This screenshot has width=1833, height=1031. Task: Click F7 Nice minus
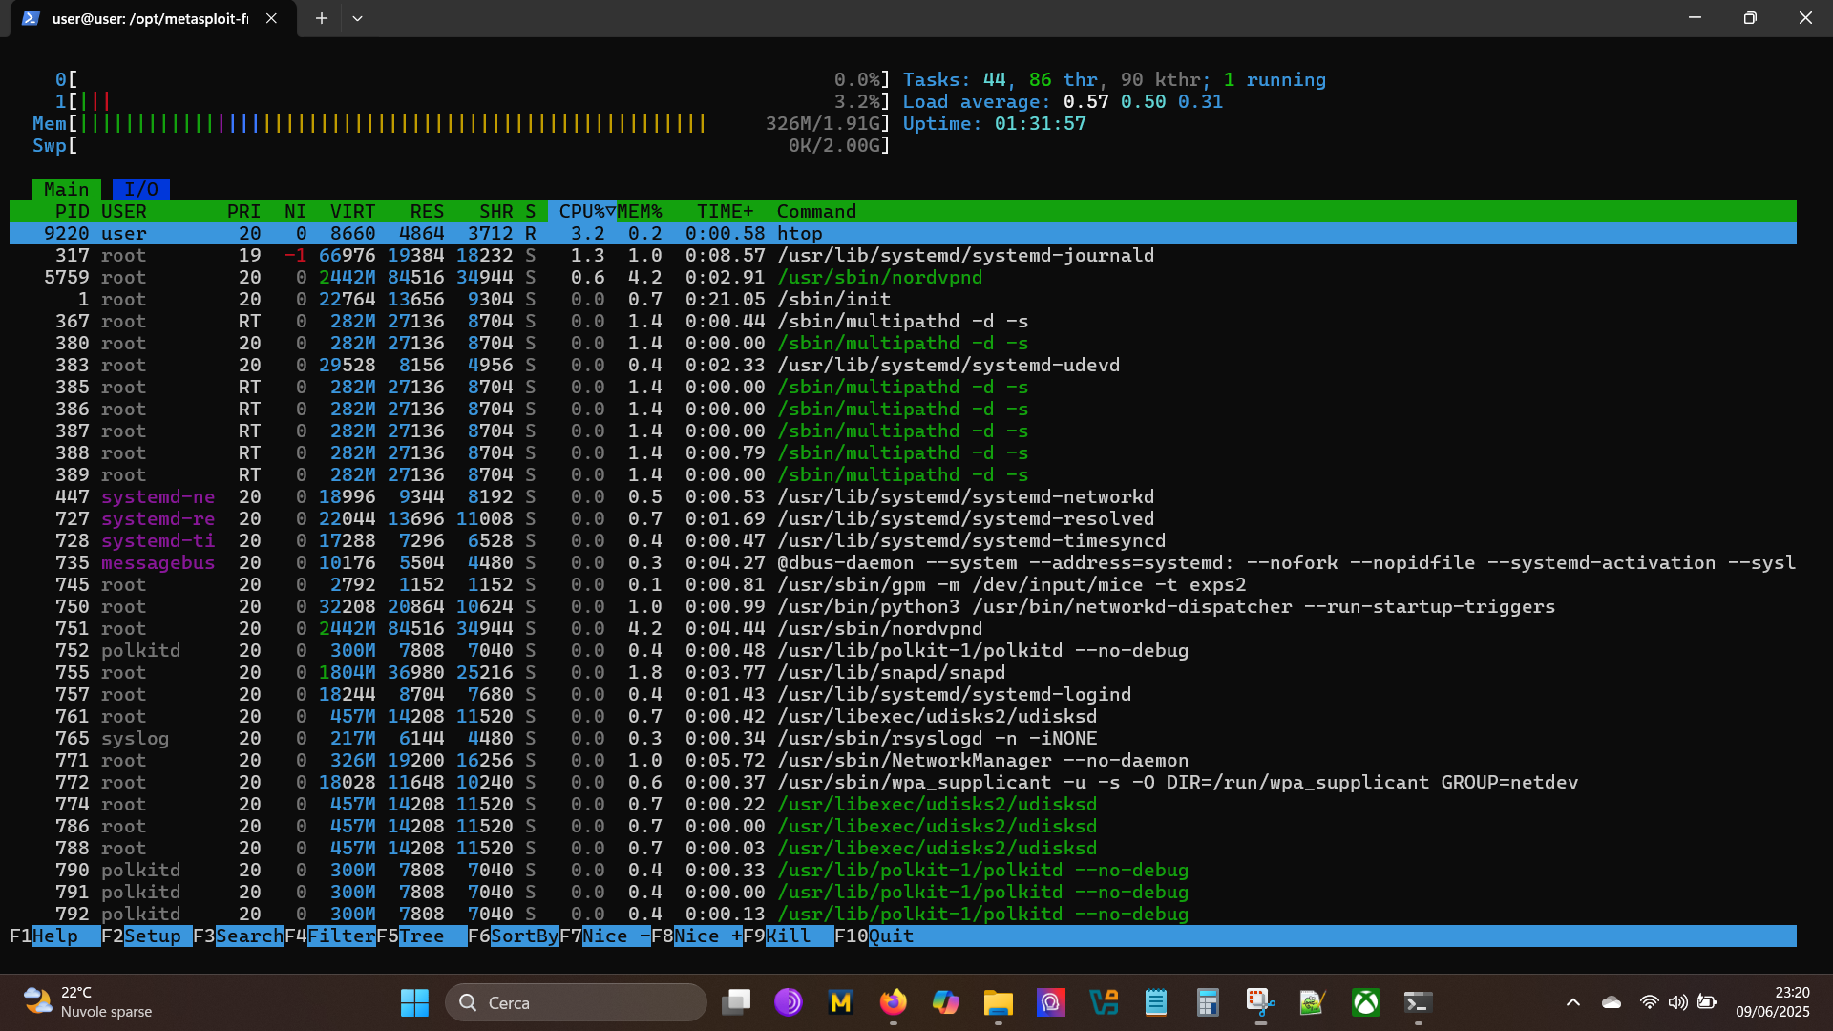click(x=604, y=936)
